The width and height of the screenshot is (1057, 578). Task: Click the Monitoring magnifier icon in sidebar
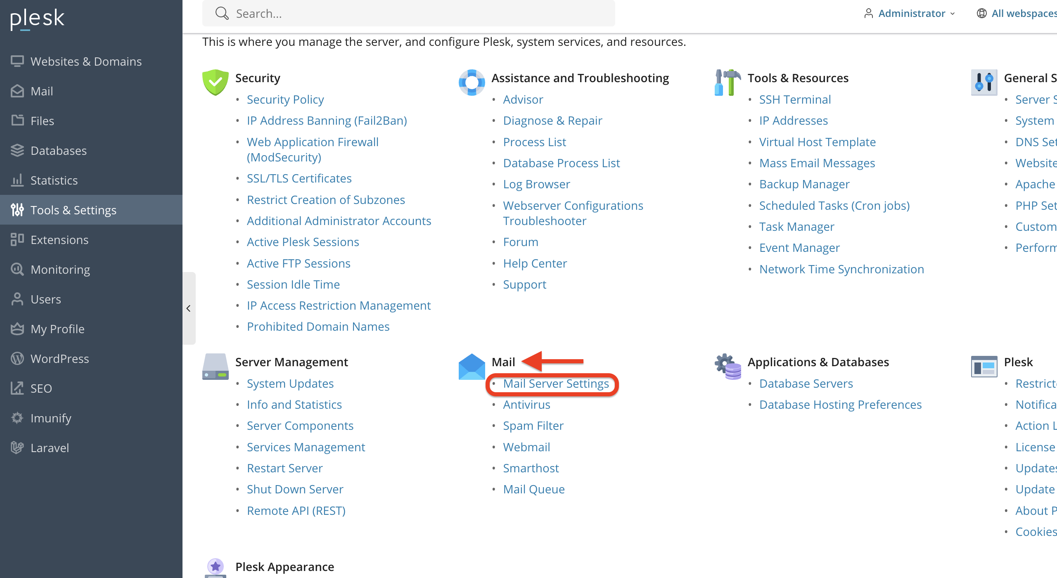17,269
